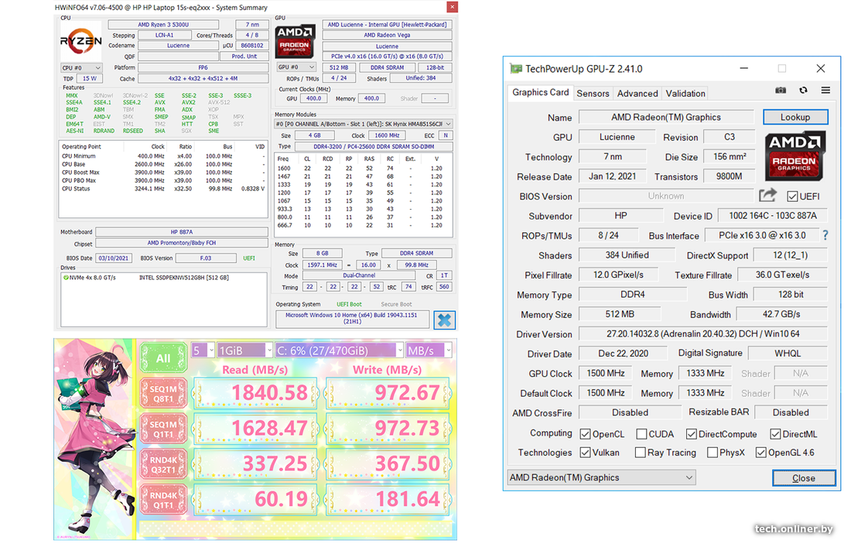The width and height of the screenshot is (851, 547).
Task: Open the GPU-Z hamburger menu
Action: pyautogui.click(x=825, y=91)
